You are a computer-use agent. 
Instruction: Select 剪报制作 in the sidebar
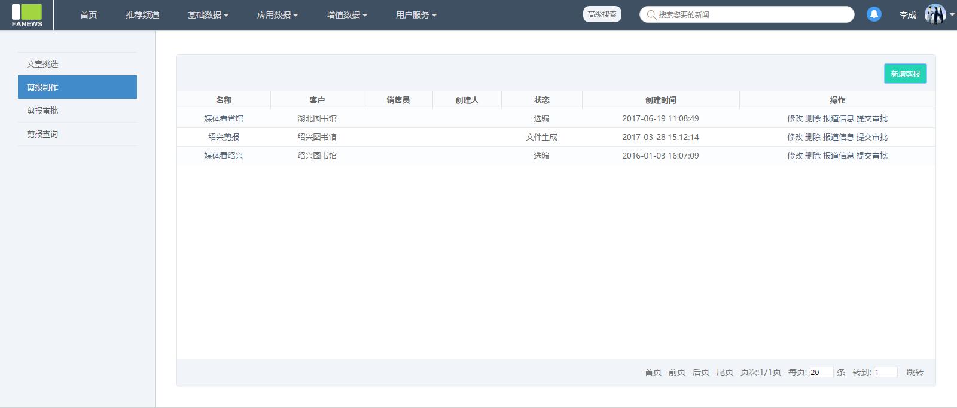(x=78, y=87)
